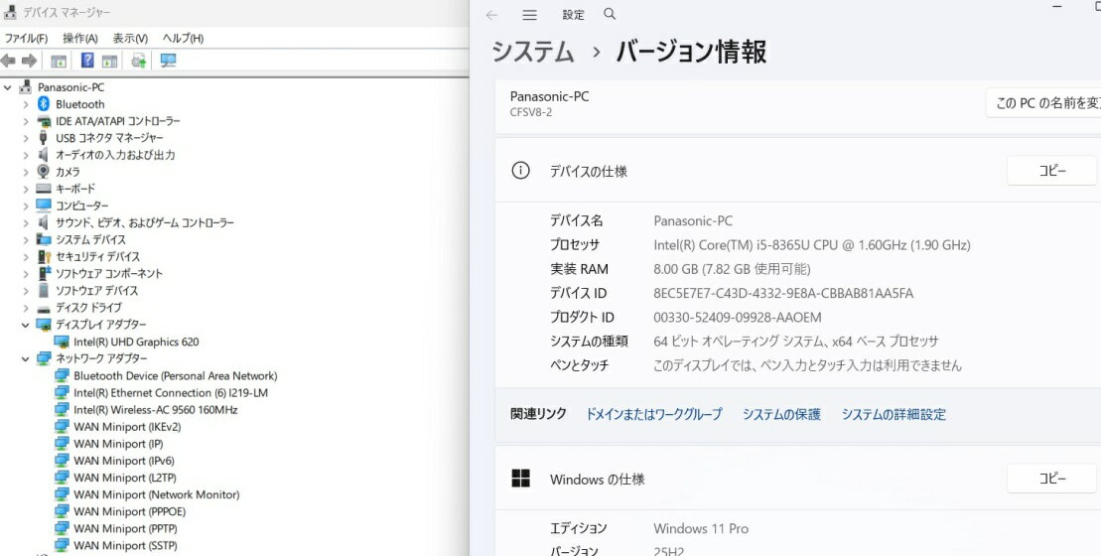Select Intel(R) Wireless-AC 9560 160MHz adapter
Screen dimensions: 1101x556
coord(155,409)
